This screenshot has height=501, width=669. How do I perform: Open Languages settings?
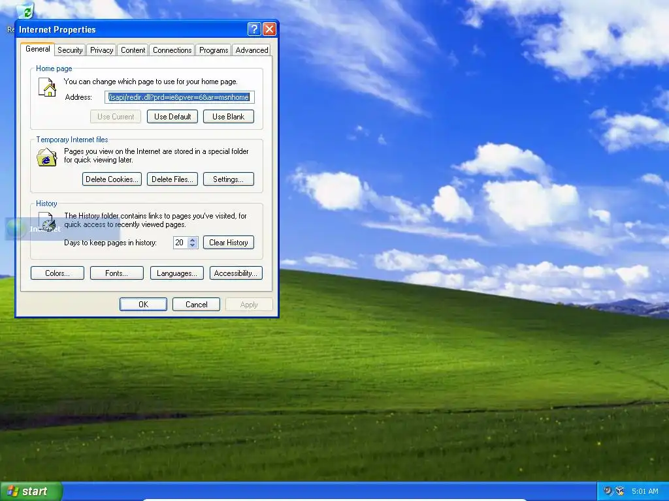176,273
